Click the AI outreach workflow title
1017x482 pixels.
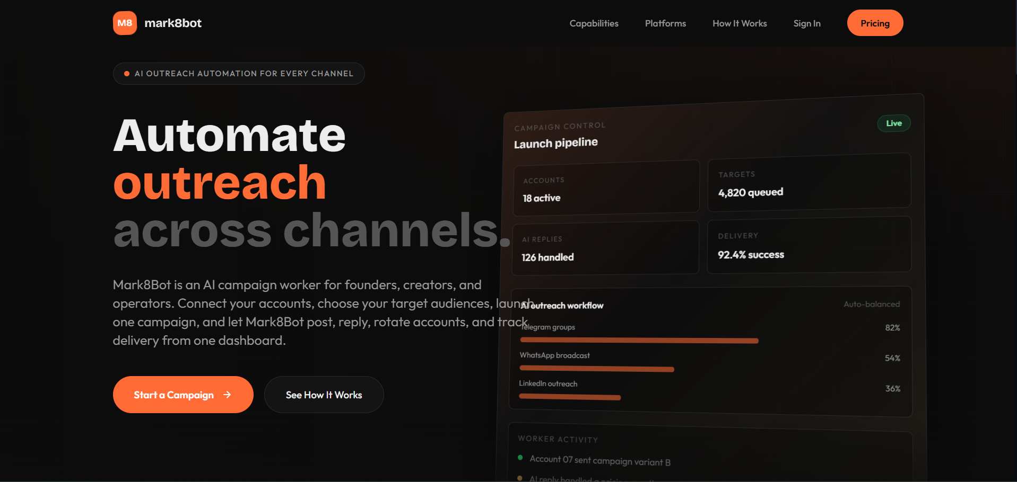562,306
